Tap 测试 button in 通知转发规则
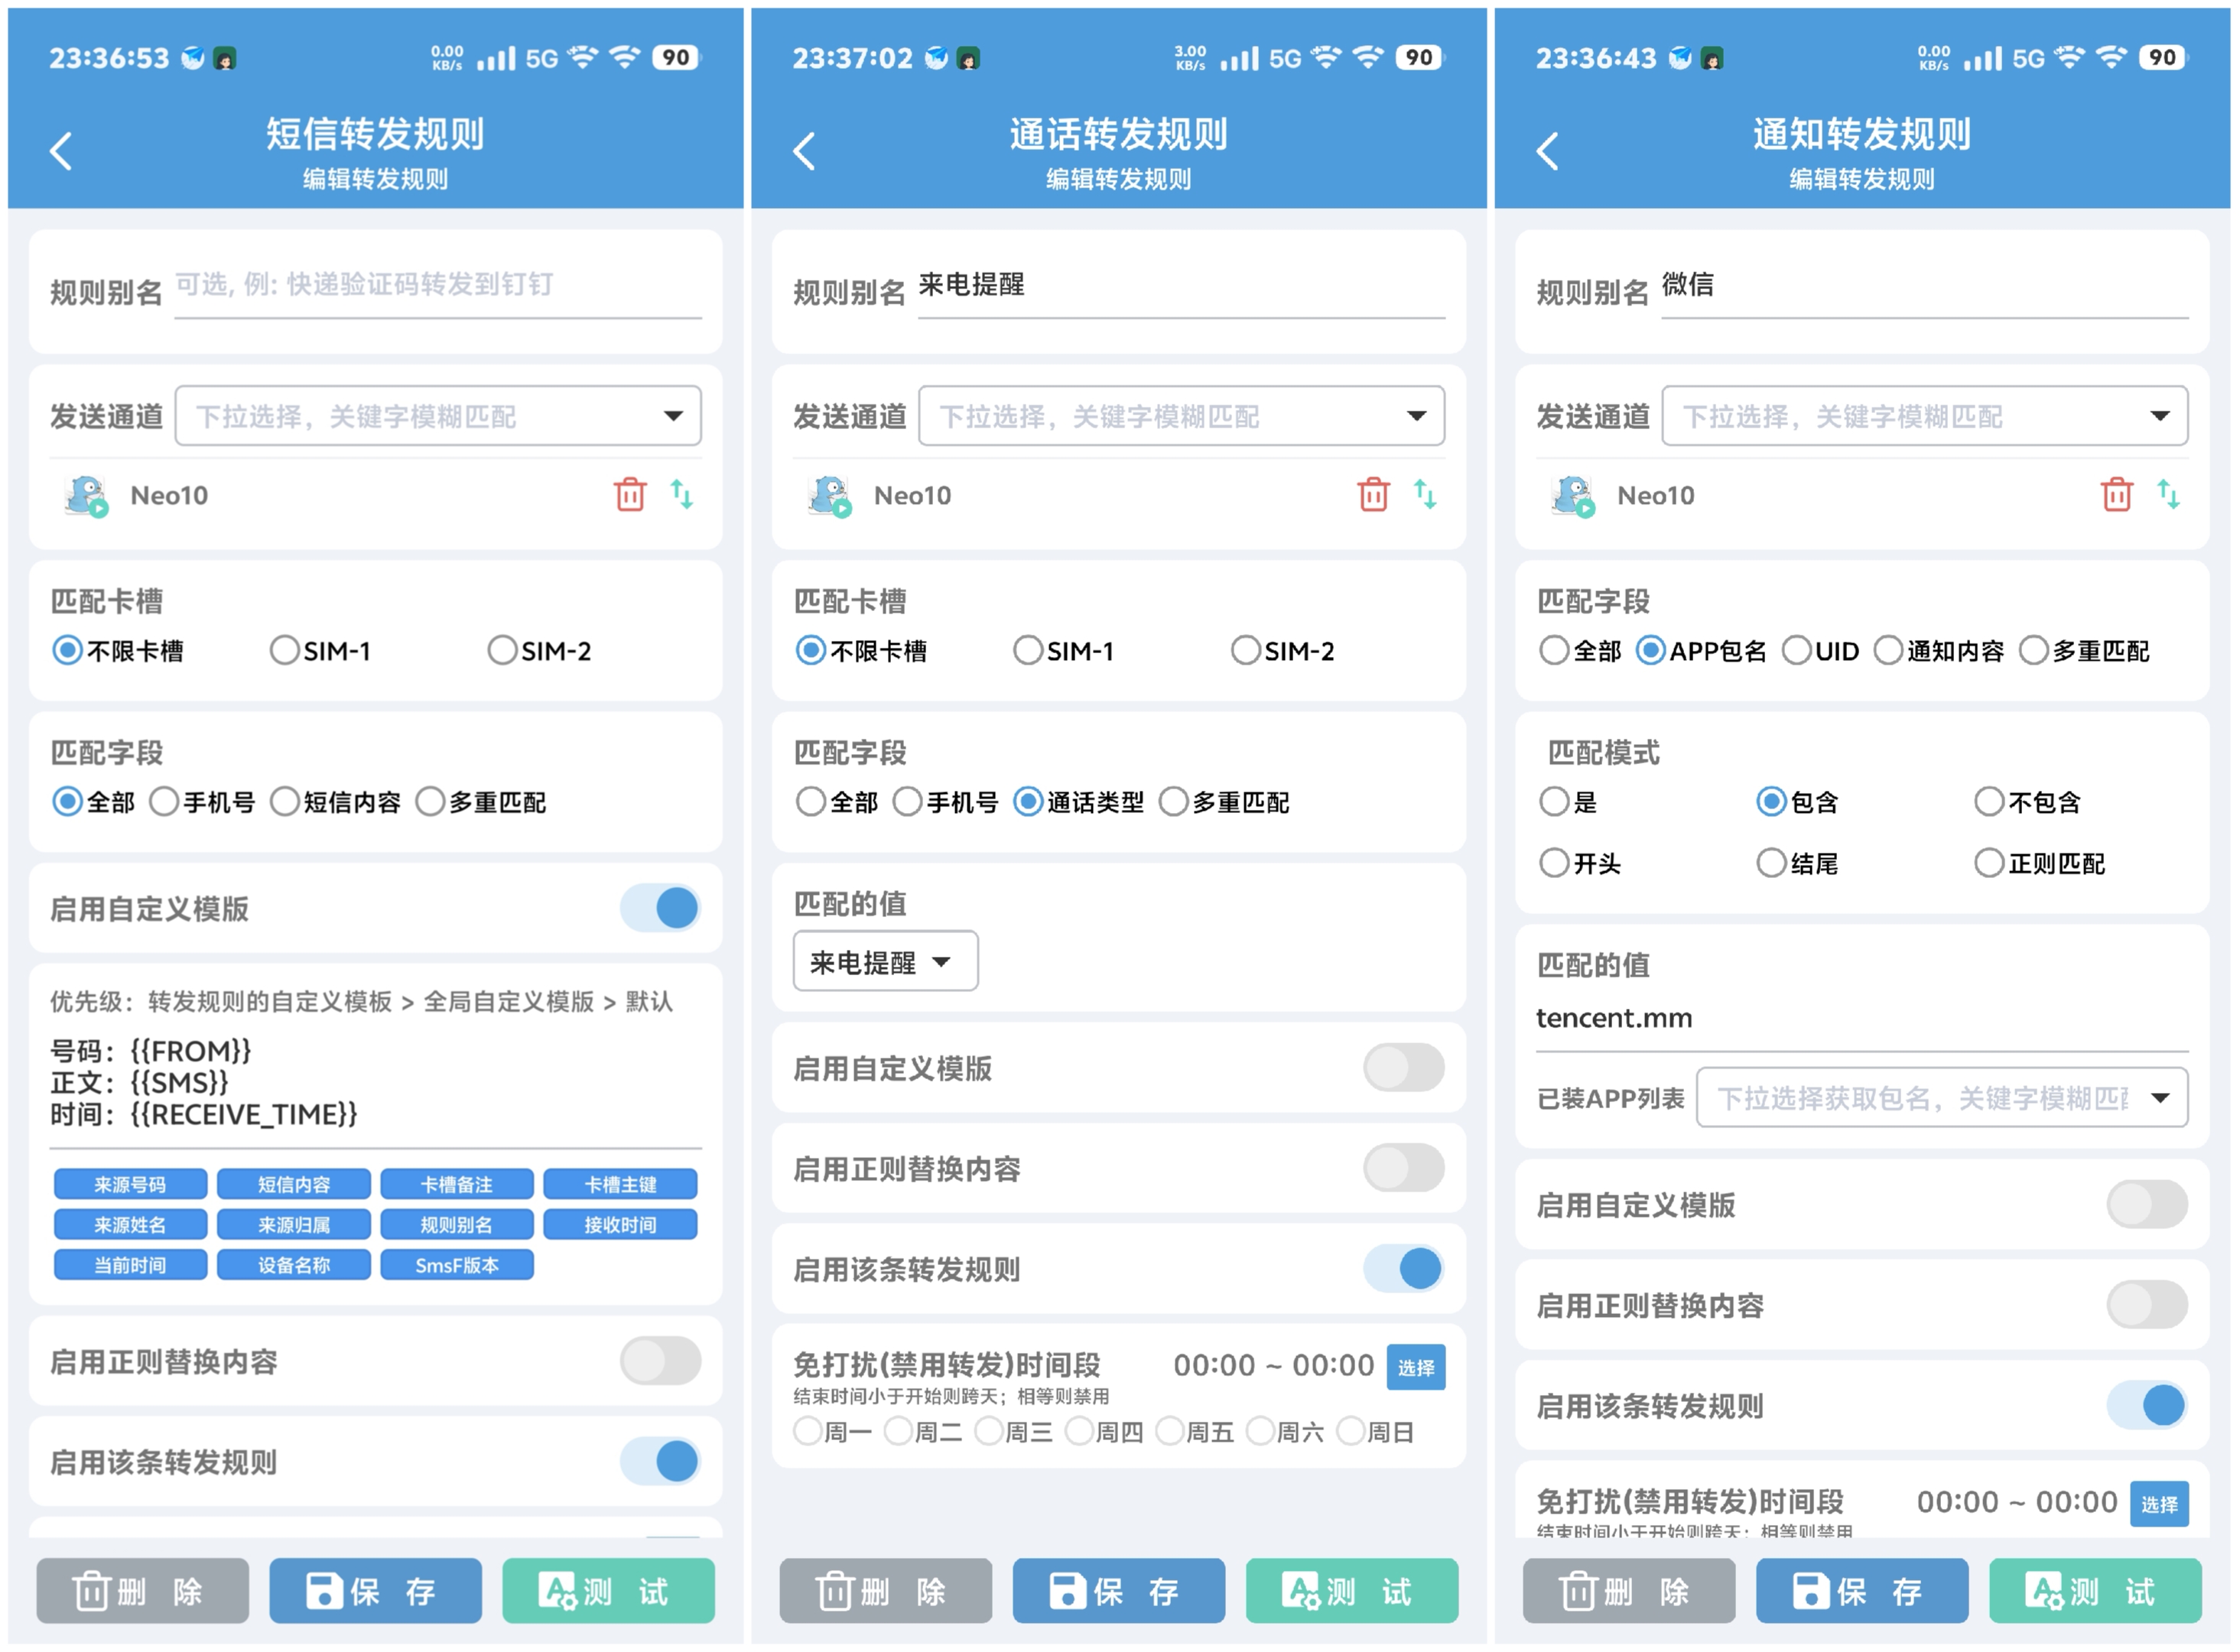This screenshot has width=2240, height=1652. coord(2095,1590)
